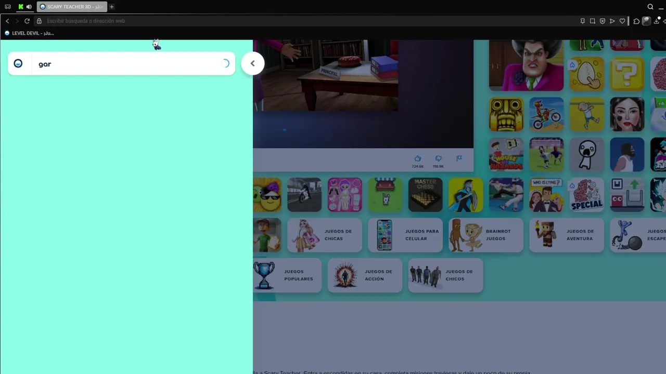
Task: Open the gamepad icon at window top-left
Action: pyautogui.click(x=8, y=7)
